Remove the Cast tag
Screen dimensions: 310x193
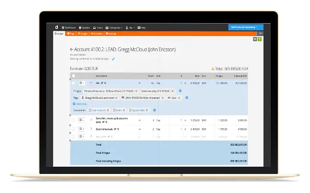point(179,98)
